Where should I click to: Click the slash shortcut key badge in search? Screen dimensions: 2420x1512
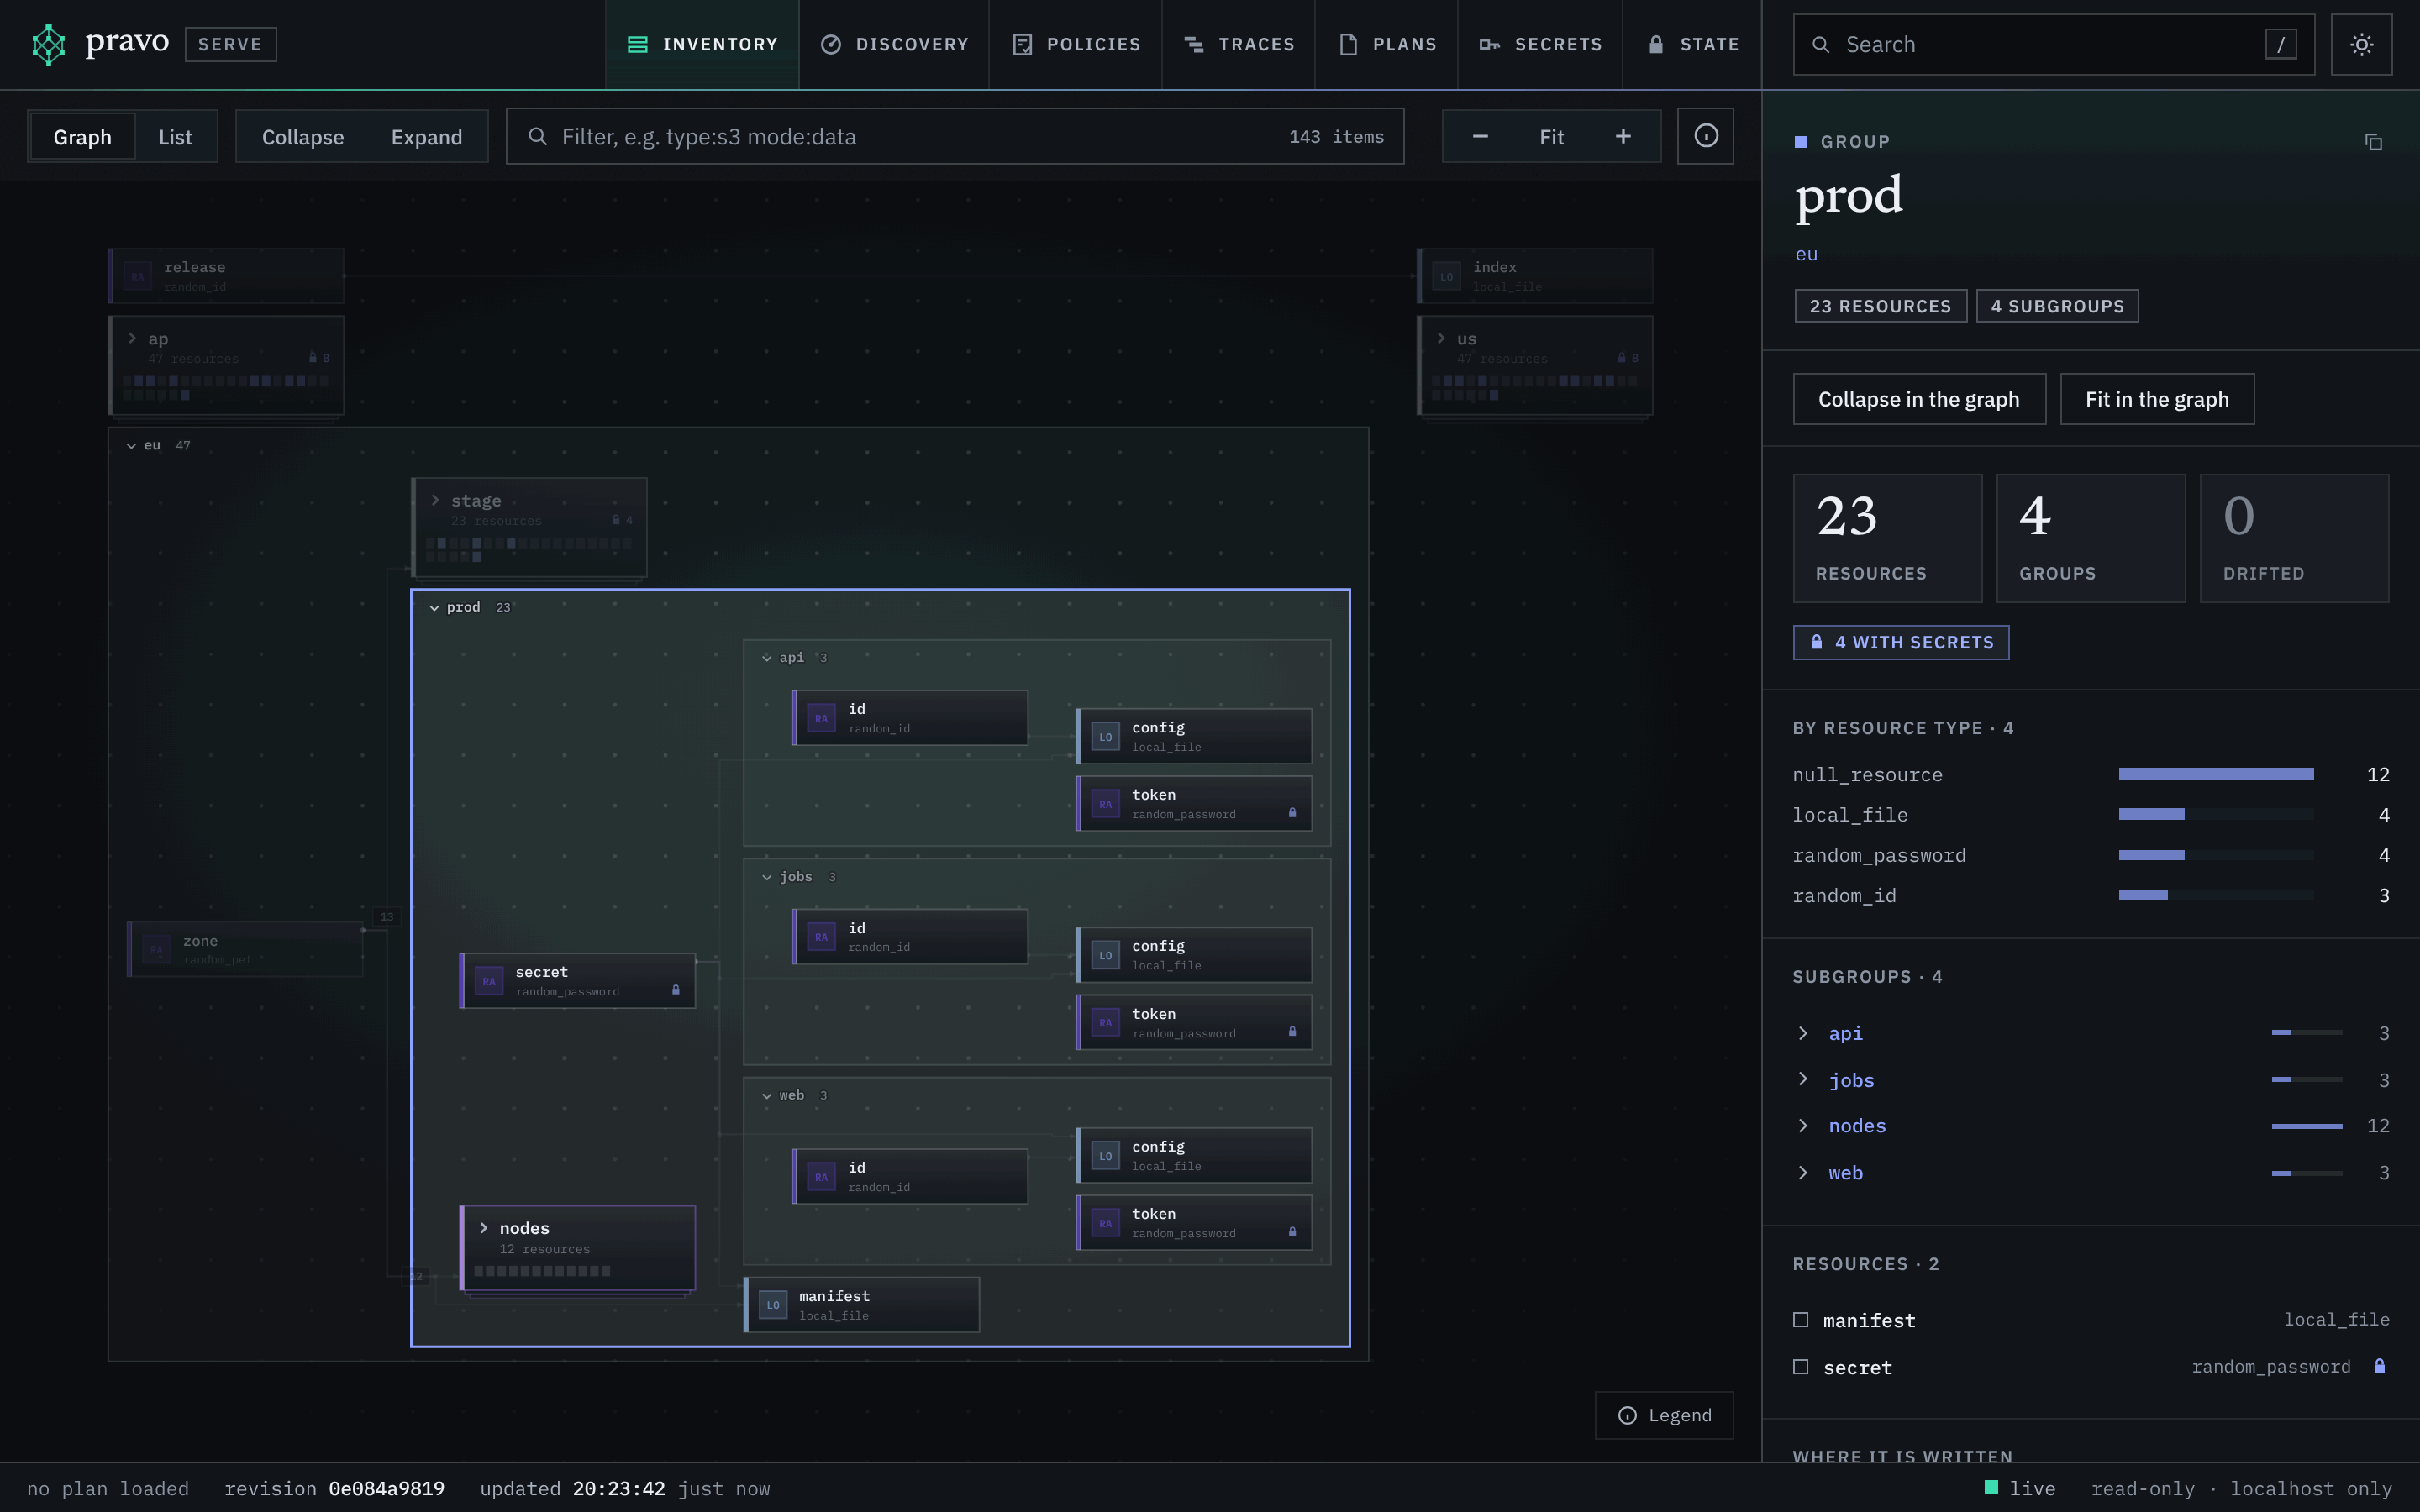point(2280,44)
